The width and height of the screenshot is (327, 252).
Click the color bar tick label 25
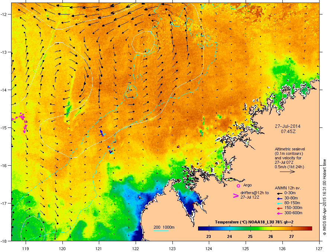(250, 236)
